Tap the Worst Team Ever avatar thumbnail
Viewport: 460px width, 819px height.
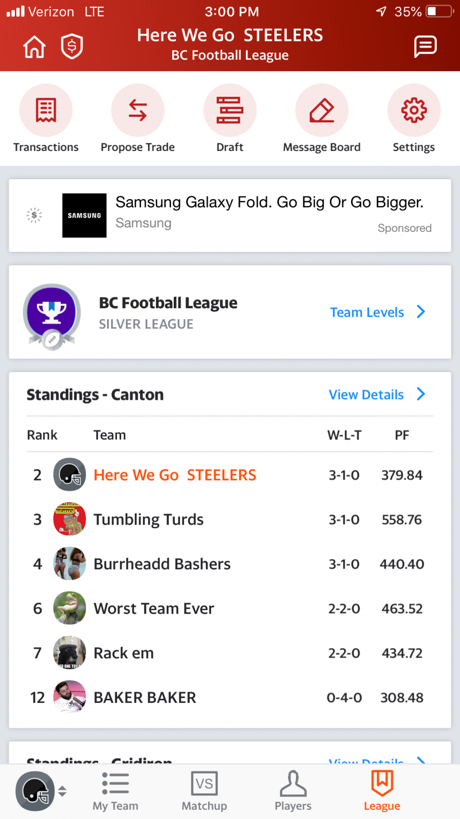pos(70,608)
